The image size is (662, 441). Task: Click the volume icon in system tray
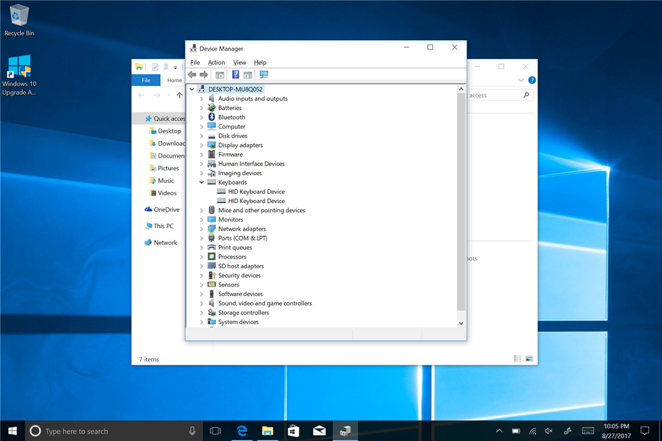pos(550,431)
